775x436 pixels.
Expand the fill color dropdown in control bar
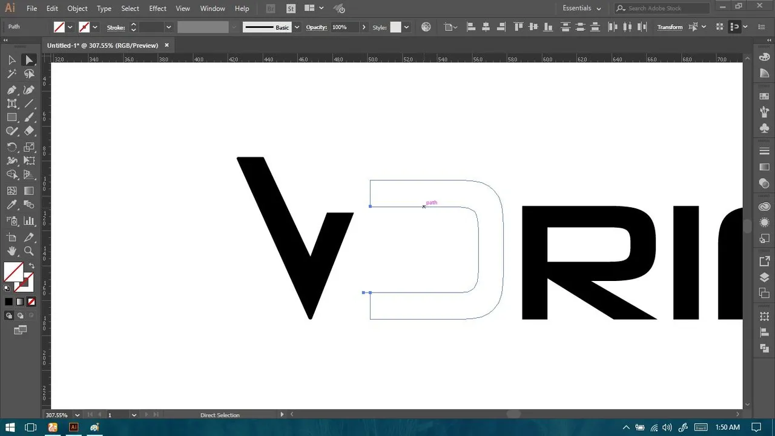click(x=70, y=27)
